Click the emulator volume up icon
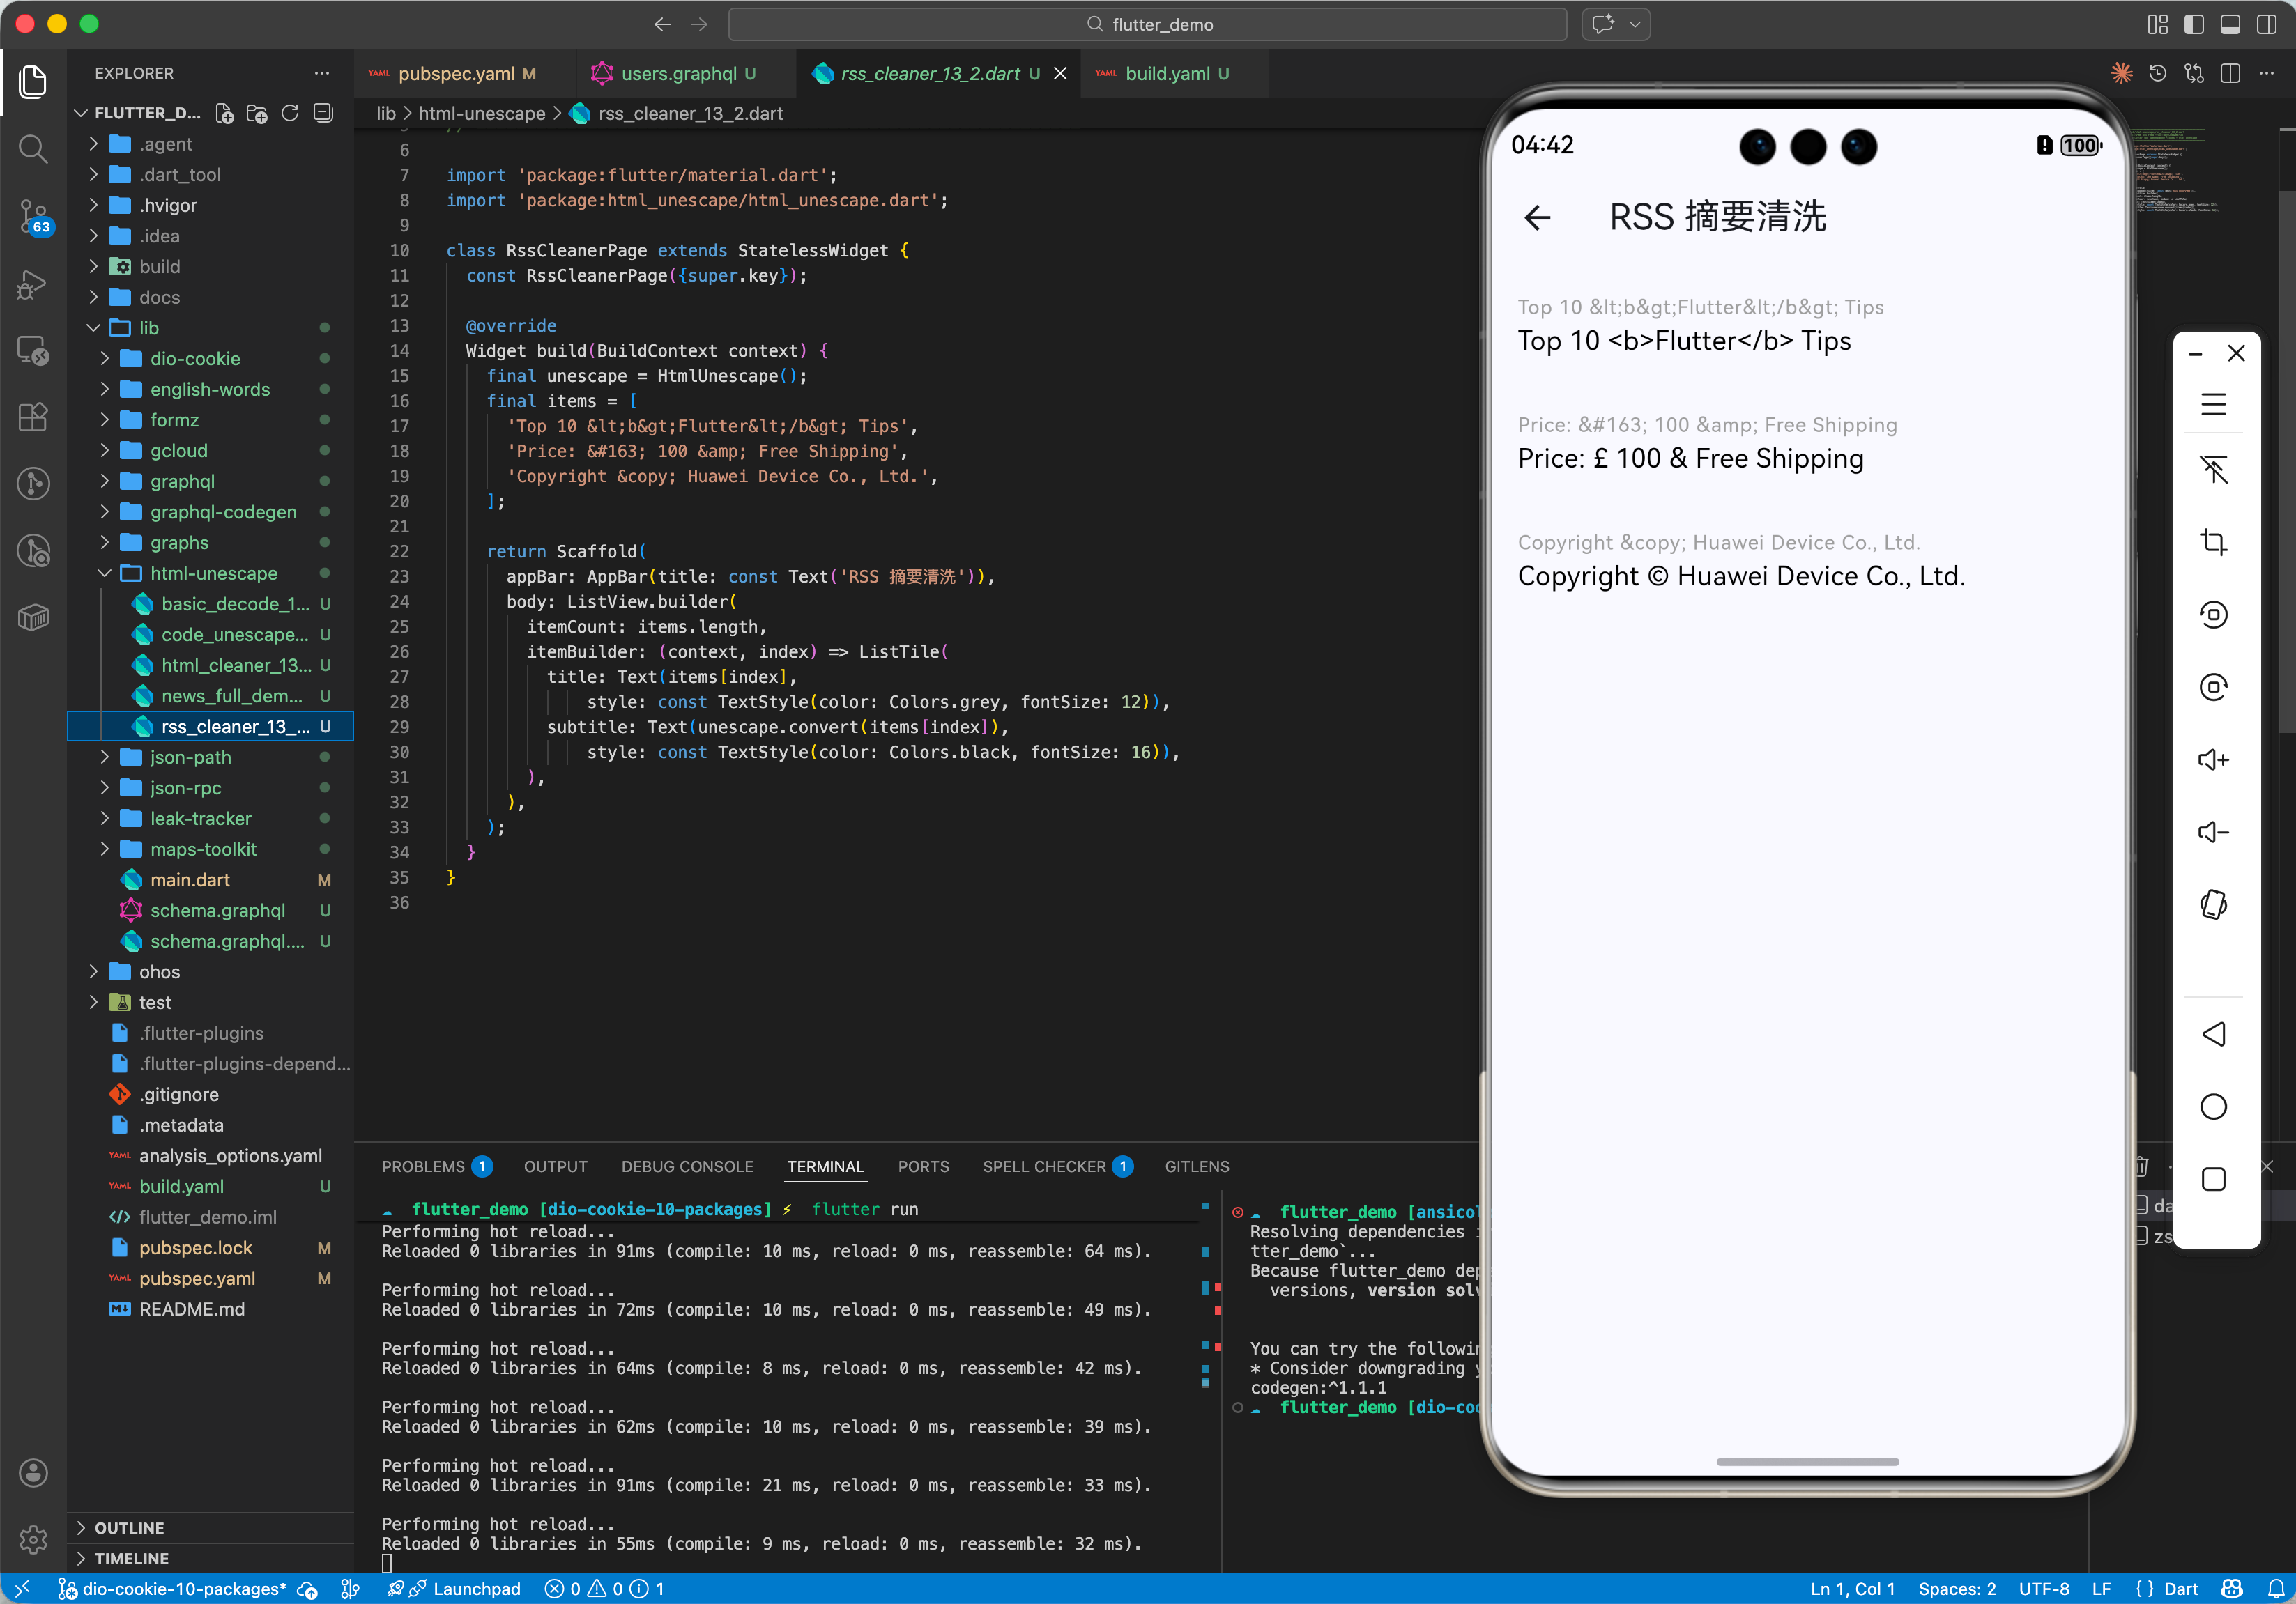The width and height of the screenshot is (2296, 1604). click(2213, 759)
